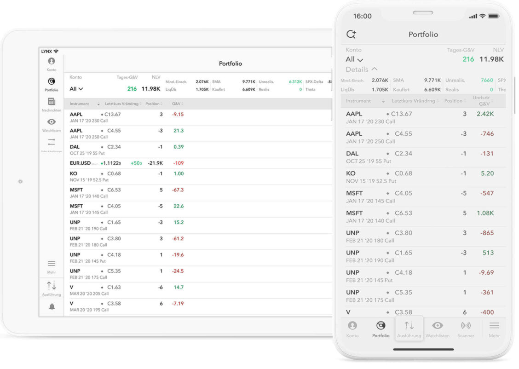
Task: Tap AAPL JAN 17 '20 250 Call row on phone
Action: pos(423,138)
